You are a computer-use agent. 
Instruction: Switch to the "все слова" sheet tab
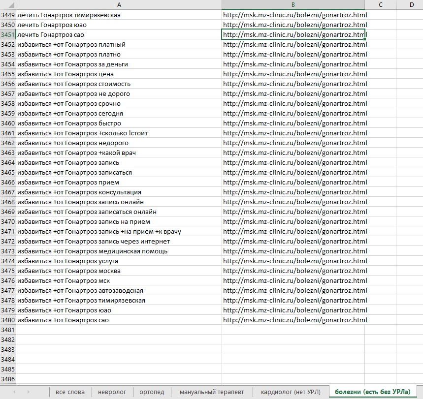(70, 392)
